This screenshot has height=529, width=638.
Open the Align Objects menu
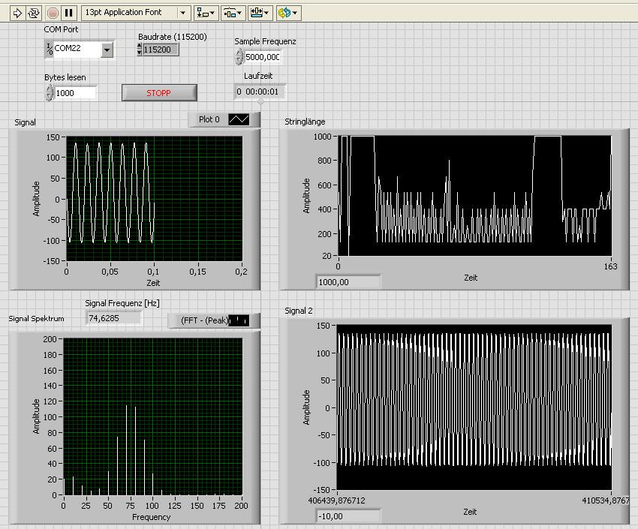[206, 13]
